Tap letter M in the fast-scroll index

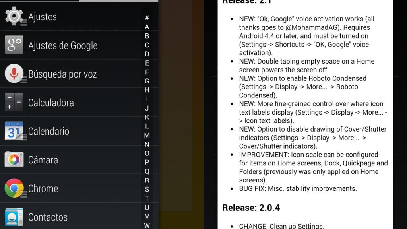pyautogui.click(x=147, y=136)
